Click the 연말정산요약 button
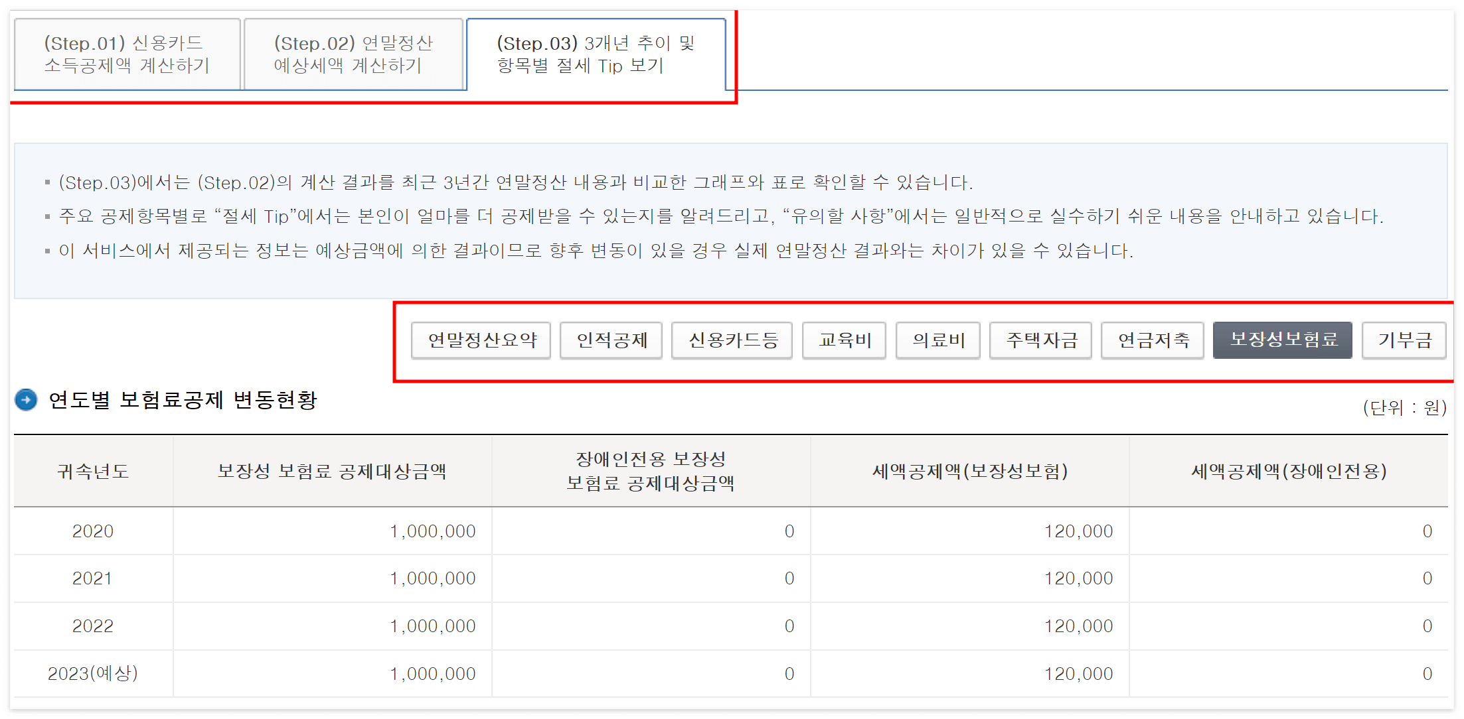Viewport: 1464px width, 719px height. tap(481, 340)
